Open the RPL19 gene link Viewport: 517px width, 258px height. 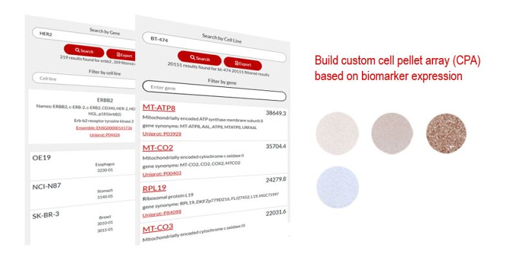[154, 188]
